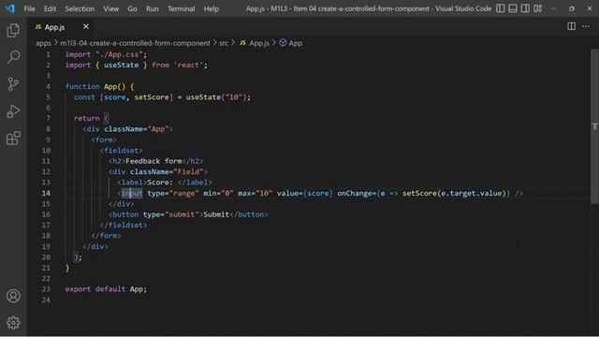Viewport: 599px width, 337px height.
Task: Open the Source Control view
Action: [13, 83]
